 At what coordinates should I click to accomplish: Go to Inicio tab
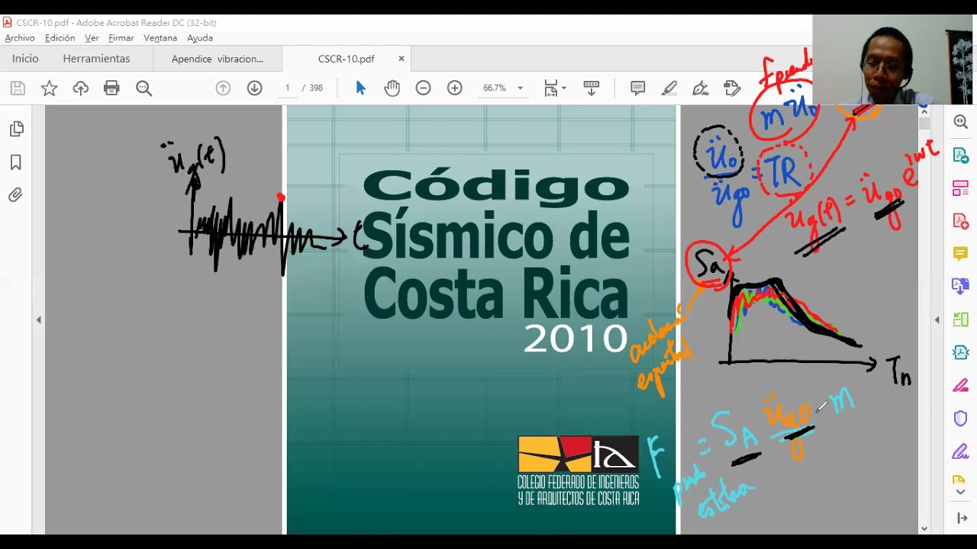point(25,59)
